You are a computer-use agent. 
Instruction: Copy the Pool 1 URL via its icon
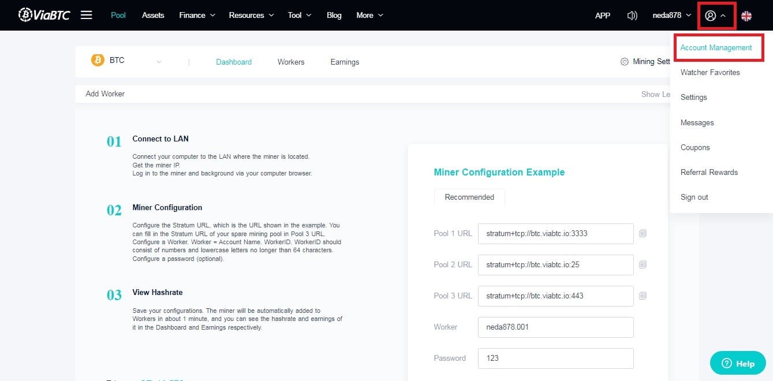point(643,234)
